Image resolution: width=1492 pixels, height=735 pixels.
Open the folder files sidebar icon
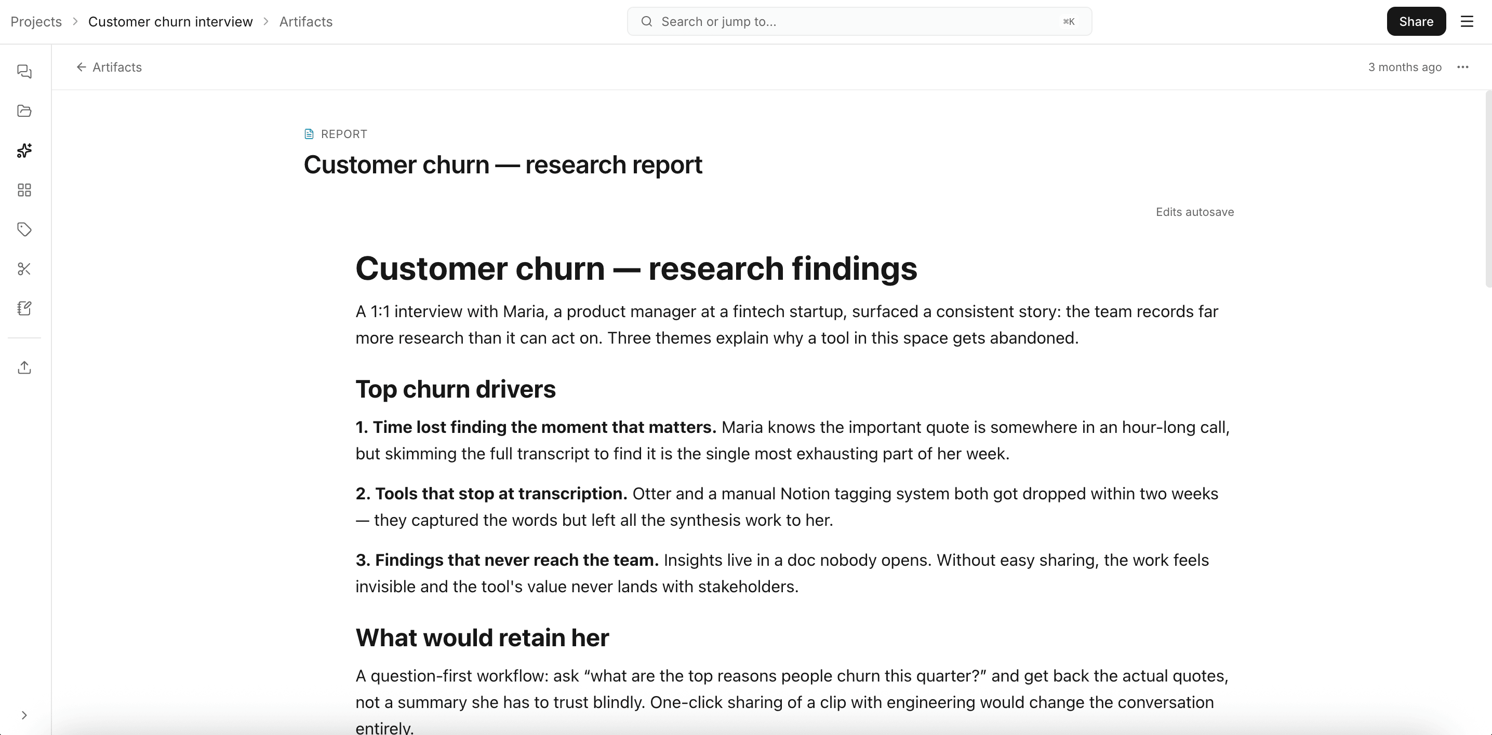pos(24,111)
